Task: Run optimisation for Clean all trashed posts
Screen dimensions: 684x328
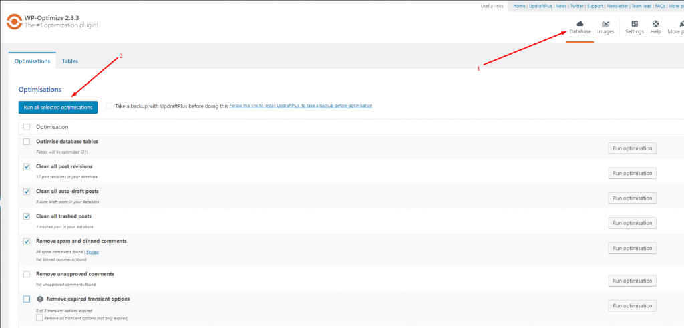Action: click(x=632, y=223)
